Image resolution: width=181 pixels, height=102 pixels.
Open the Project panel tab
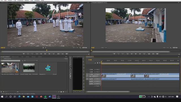5,57
